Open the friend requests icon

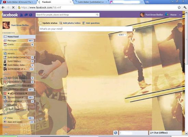(22, 15)
